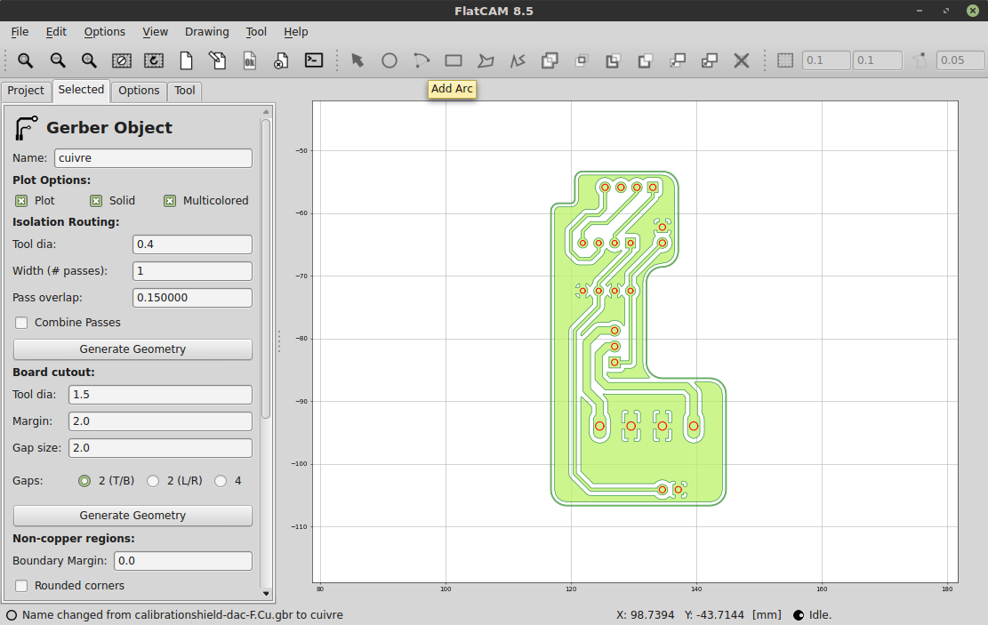Select the 2 (L/R) gaps option
Screen dimensions: 988x625
coord(153,481)
